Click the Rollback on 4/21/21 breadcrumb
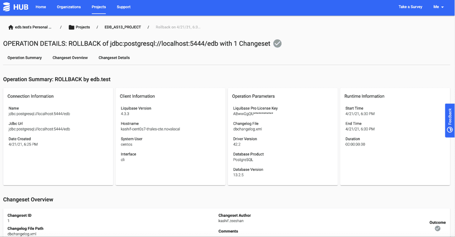The width and height of the screenshot is (455, 237). click(178, 27)
